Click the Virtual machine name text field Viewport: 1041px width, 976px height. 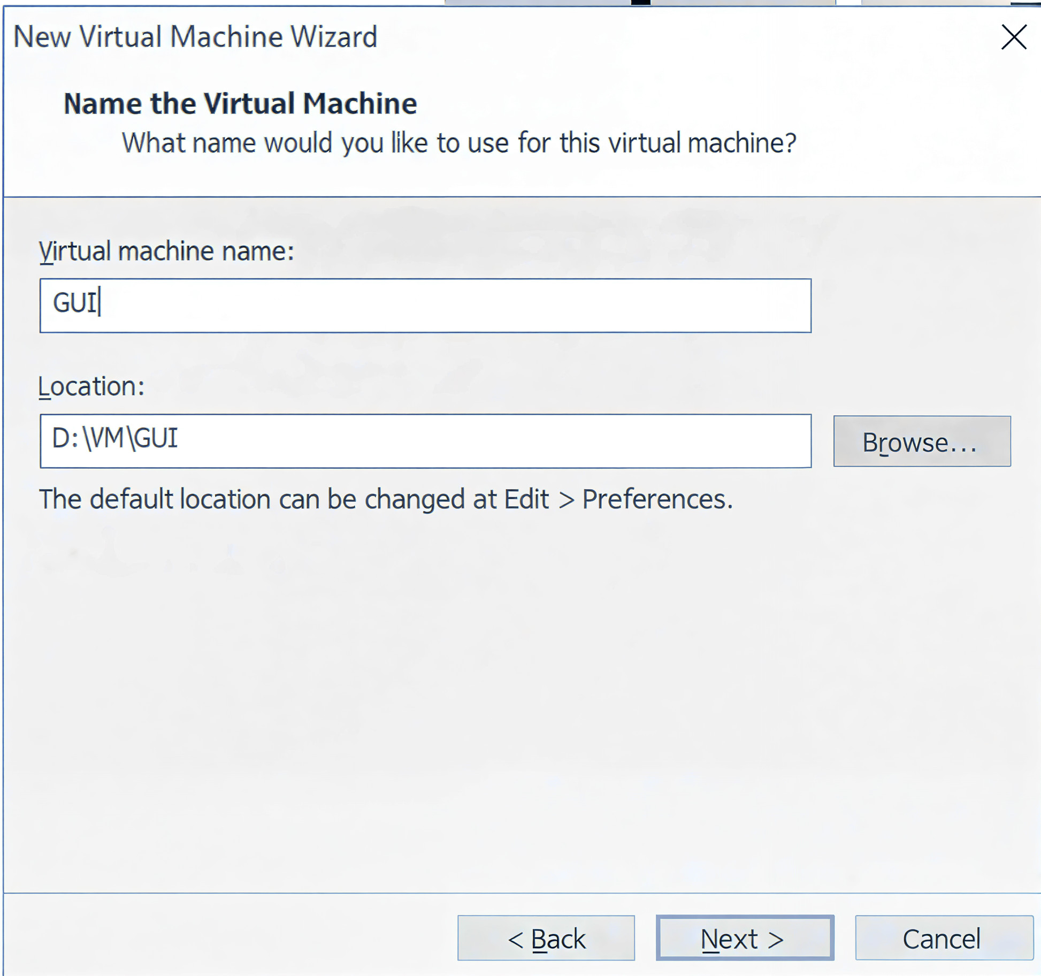pos(425,306)
